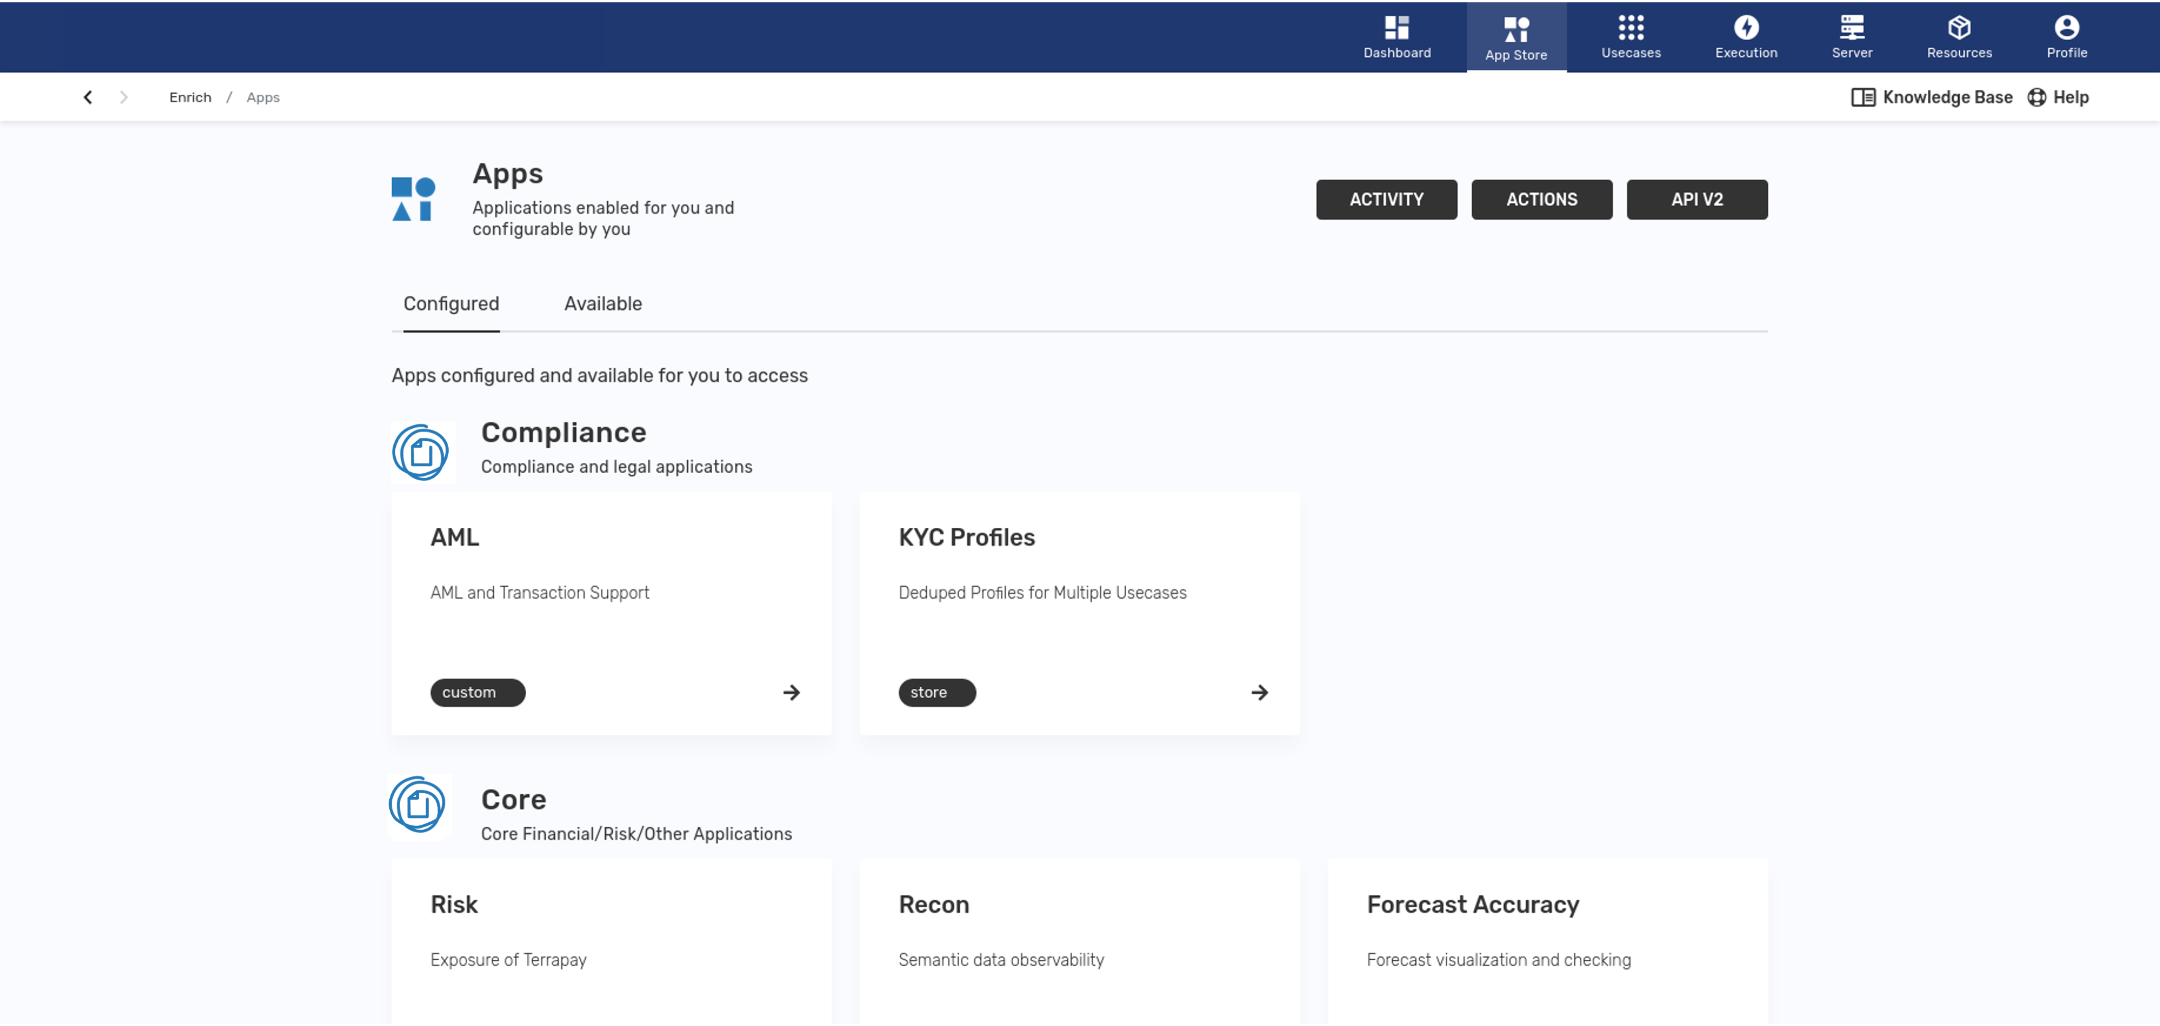The image size is (2160, 1026).
Task: Click the ACTIVITY button
Action: click(x=1386, y=199)
